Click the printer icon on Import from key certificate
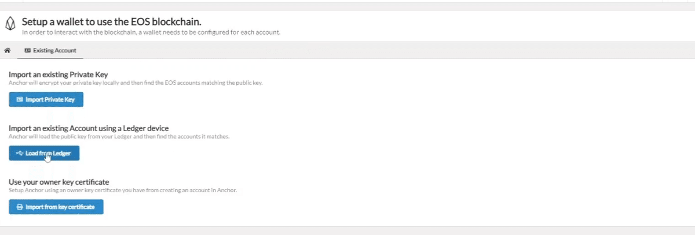 click(x=20, y=207)
